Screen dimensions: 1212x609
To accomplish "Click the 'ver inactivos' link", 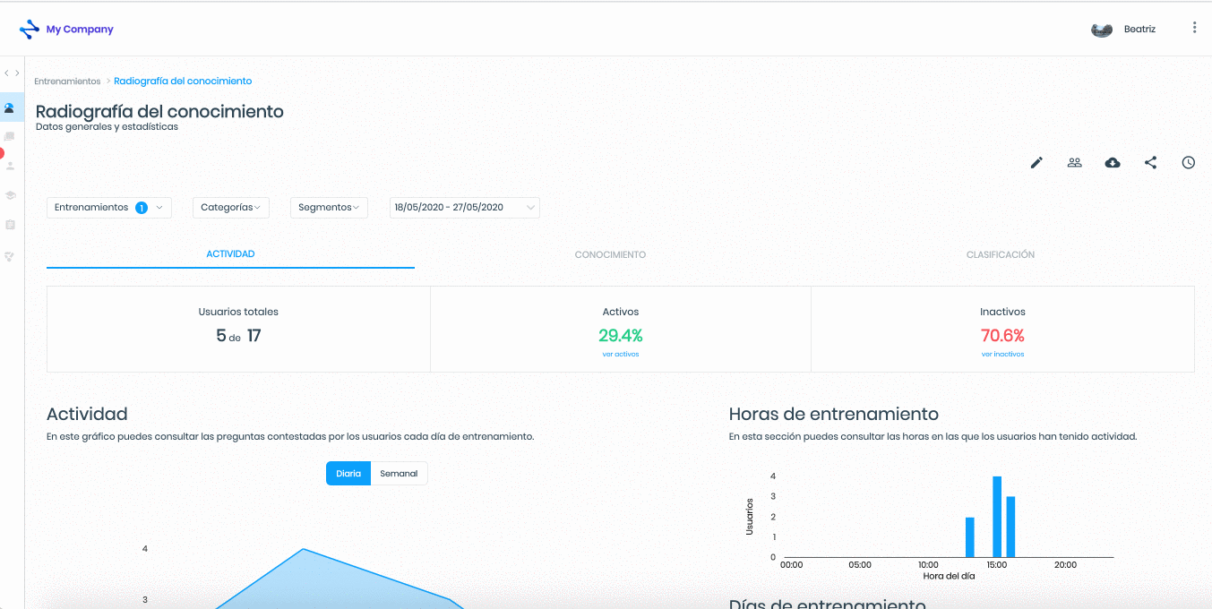I will [1002, 355].
